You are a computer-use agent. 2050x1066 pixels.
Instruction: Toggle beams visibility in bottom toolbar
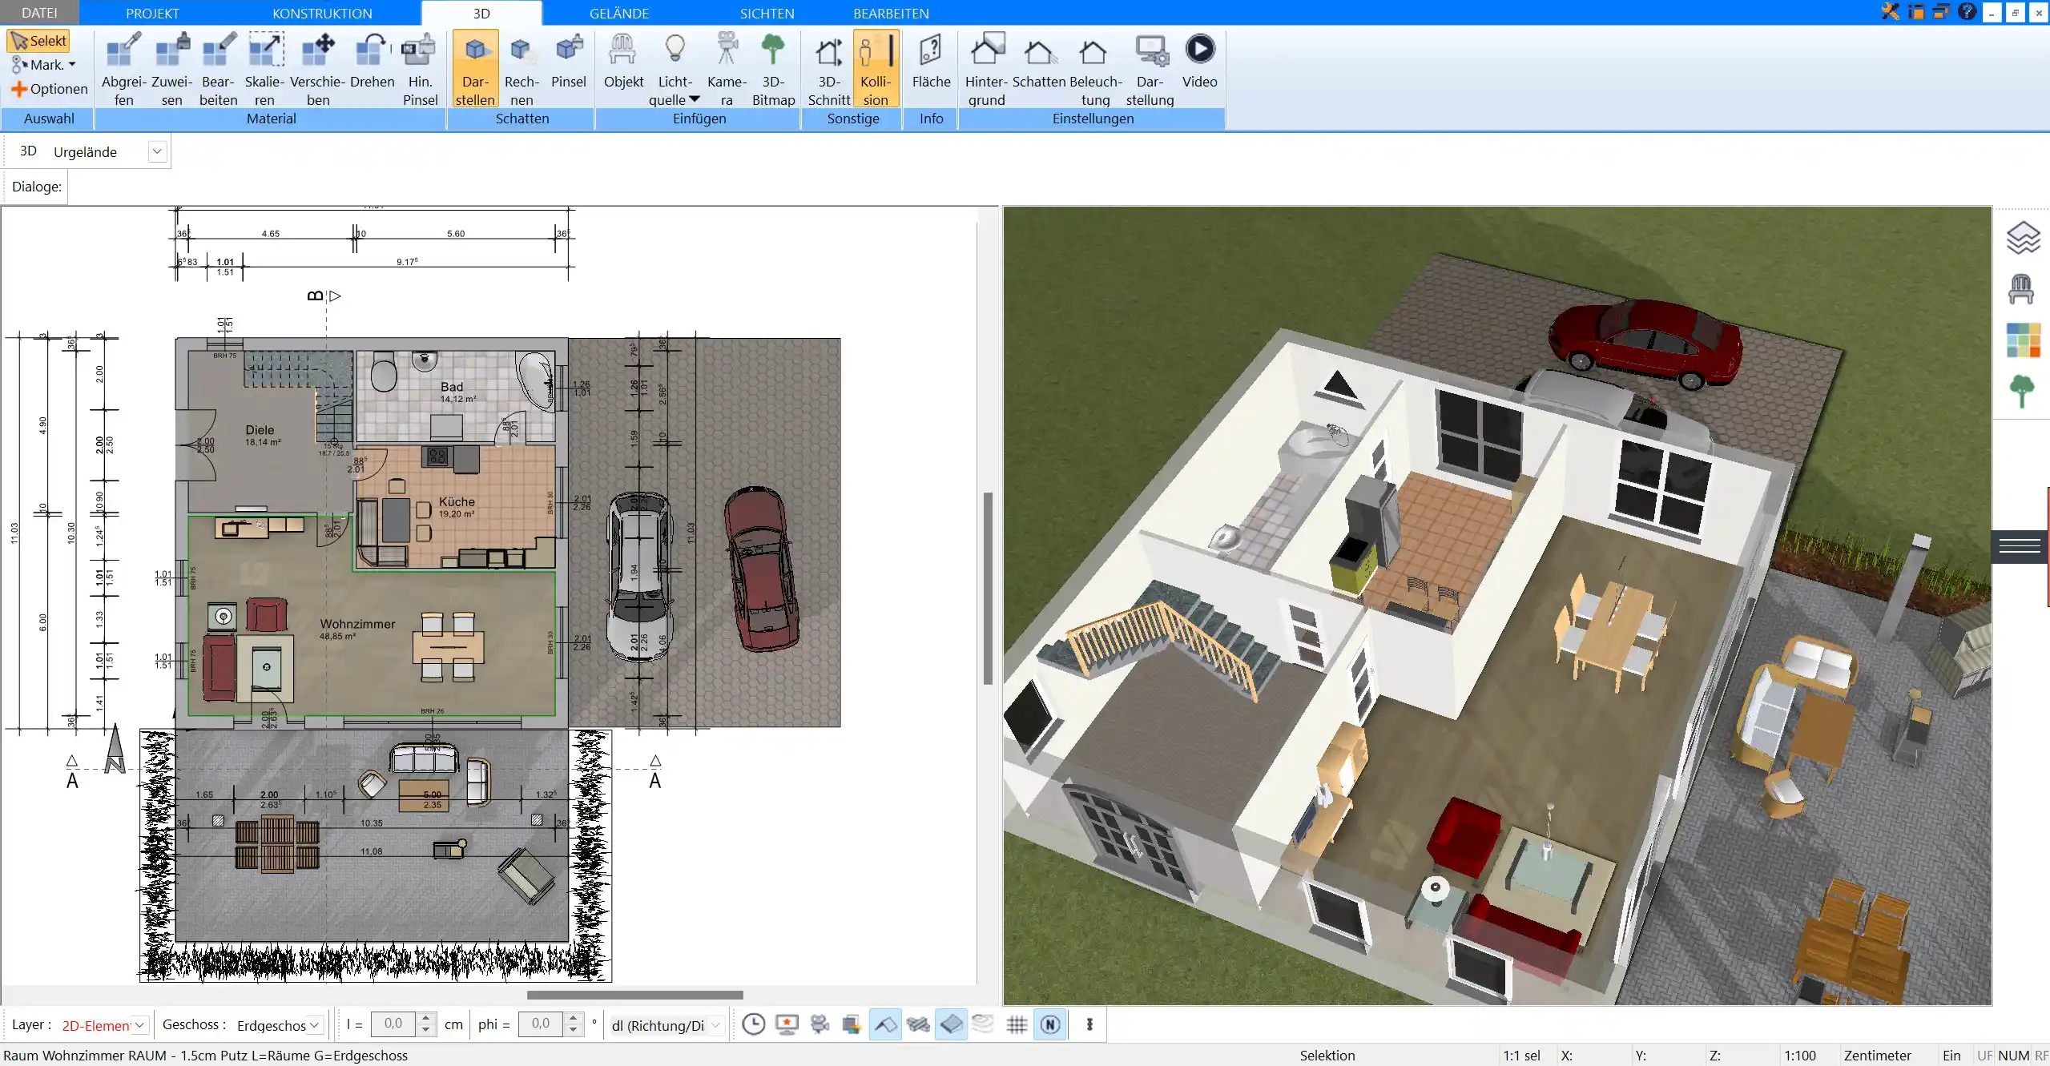coord(918,1024)
